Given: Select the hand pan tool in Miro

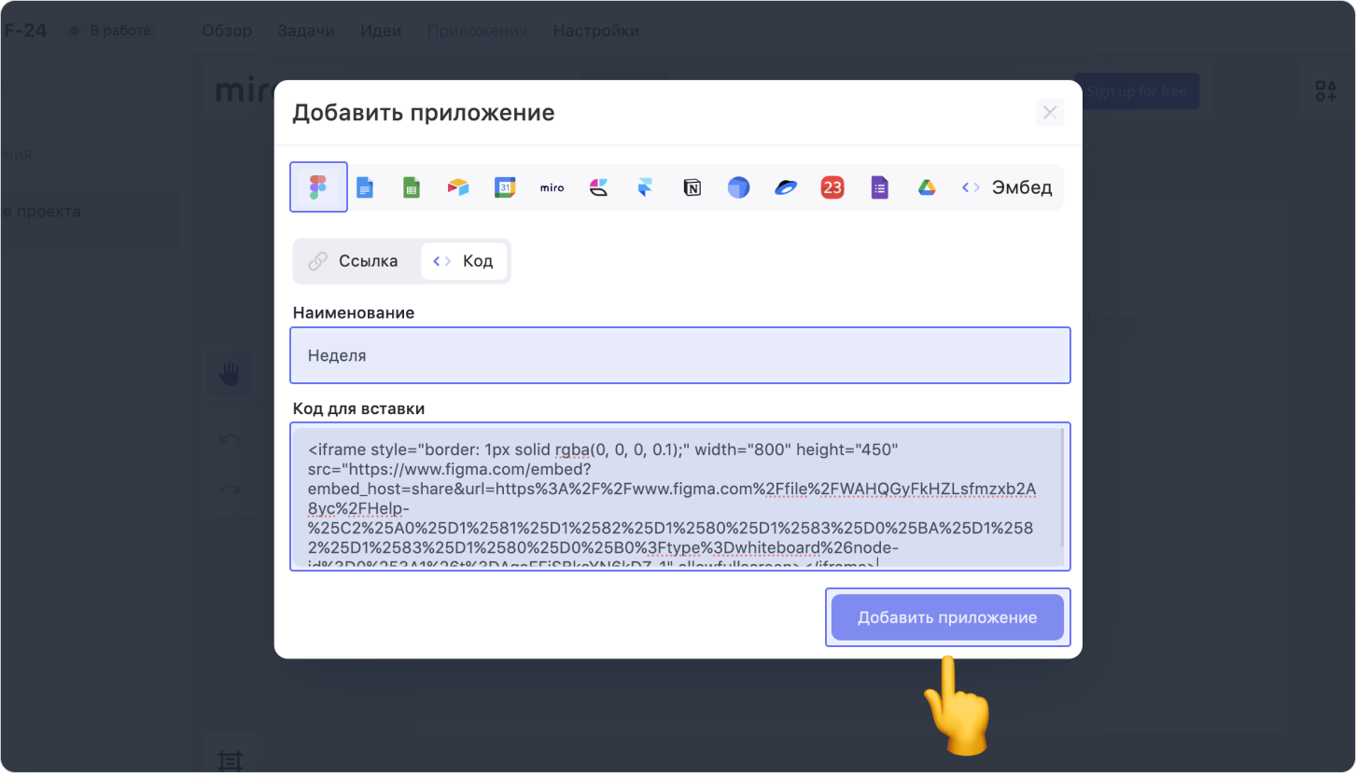Looking at the screenshot, I should pos(230,374).
